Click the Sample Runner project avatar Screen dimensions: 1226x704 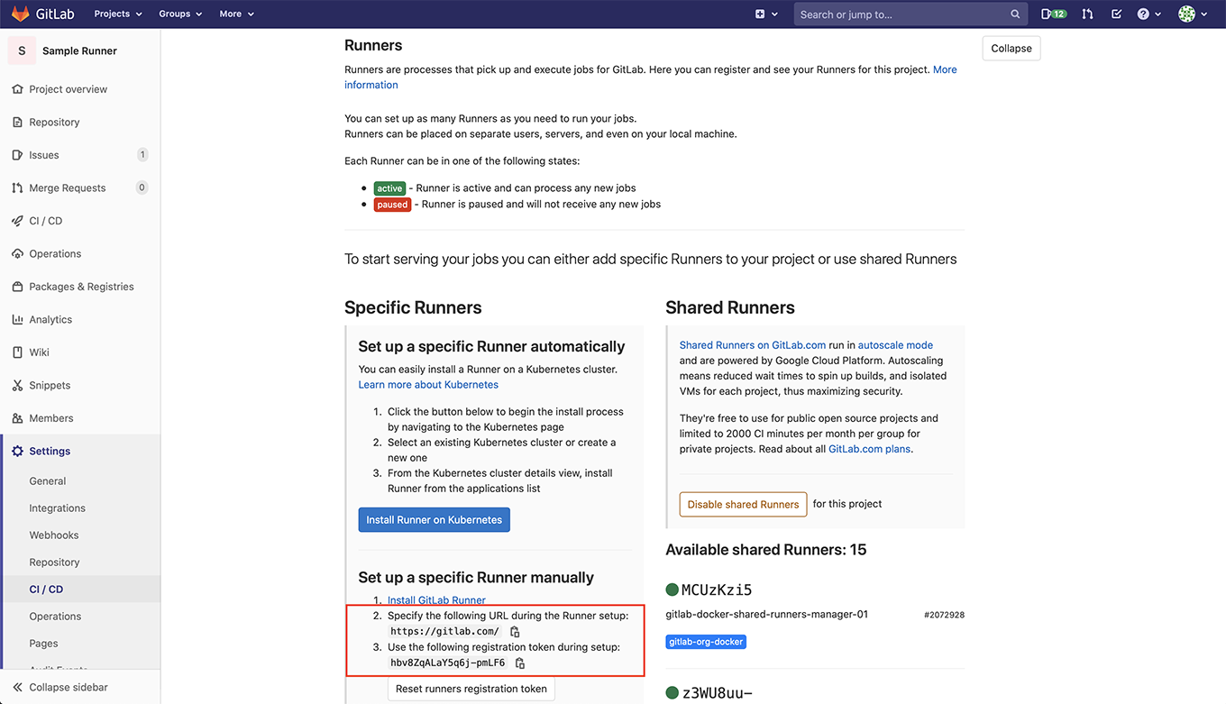[x=22, y=51]
